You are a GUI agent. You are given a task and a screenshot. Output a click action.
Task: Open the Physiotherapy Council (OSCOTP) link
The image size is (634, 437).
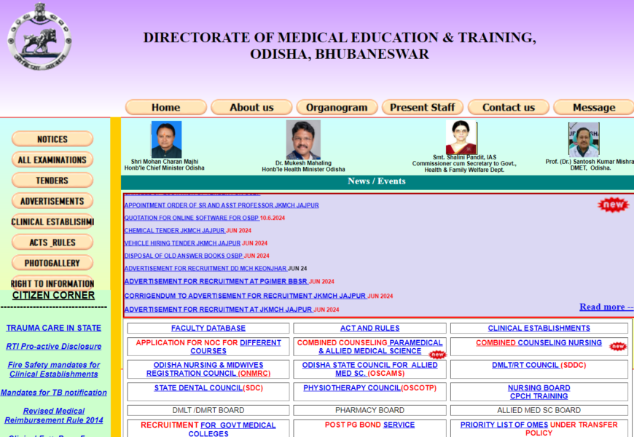[x=370, y=388]
